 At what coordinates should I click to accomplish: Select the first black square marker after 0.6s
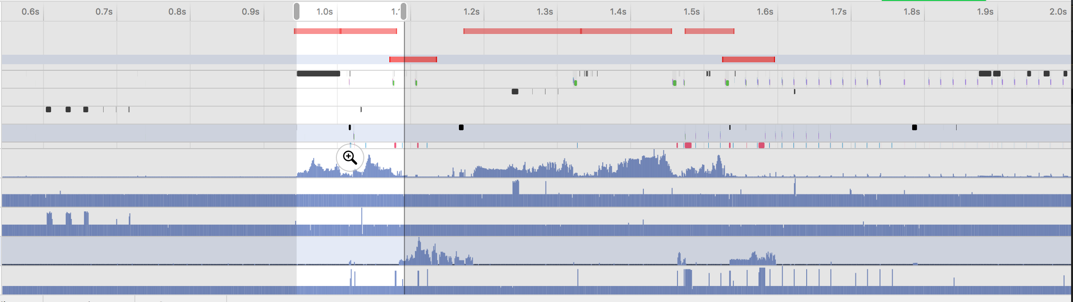(48, 109)
